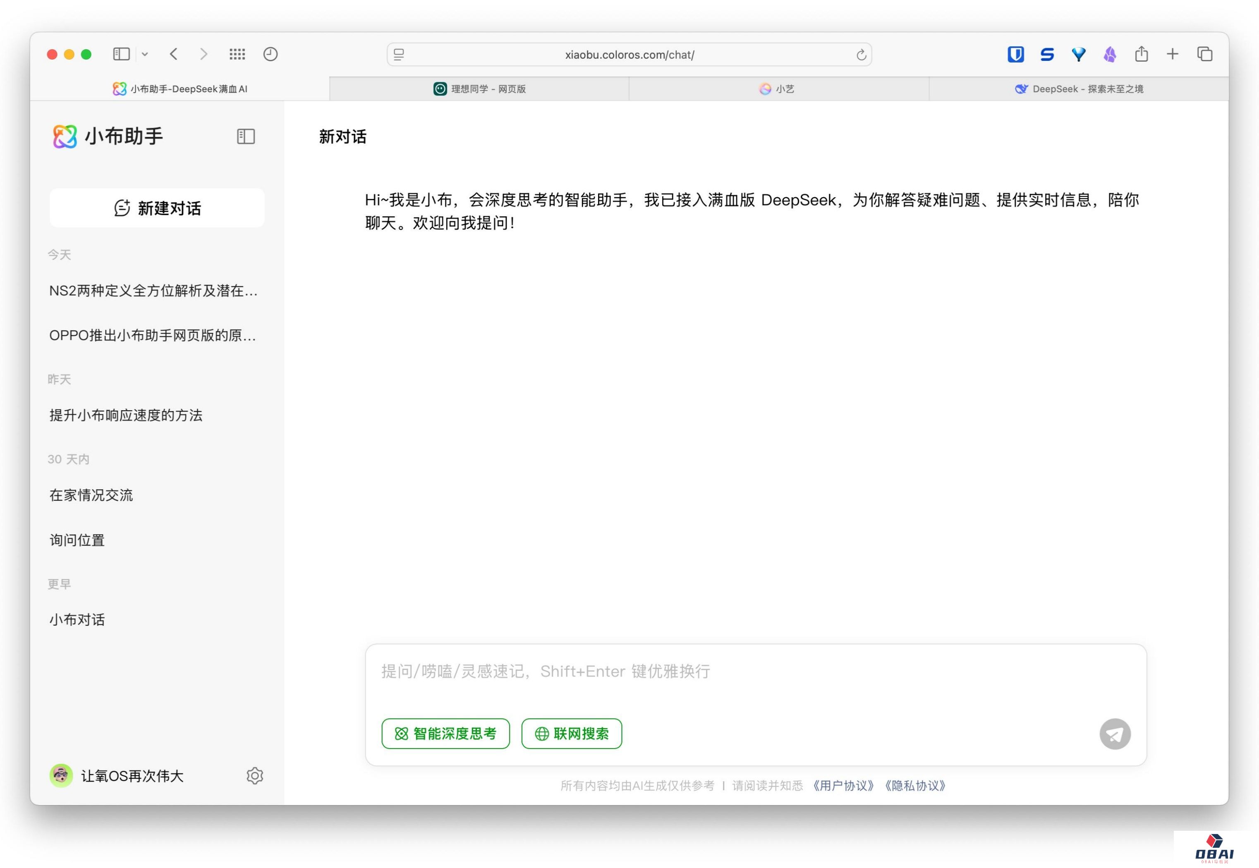Switch to DeepSeek - 探索未至之境 tab
This screenshot has width=1259, height=868.
(x=1079, y=89)
